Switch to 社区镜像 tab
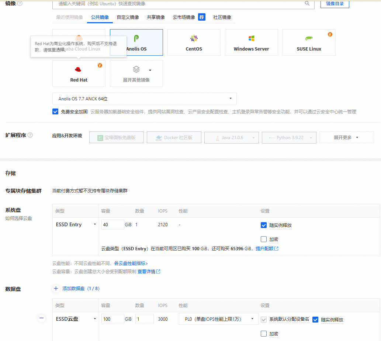The height and width of the screenshot is (341, 381). [x=222, y=17]
